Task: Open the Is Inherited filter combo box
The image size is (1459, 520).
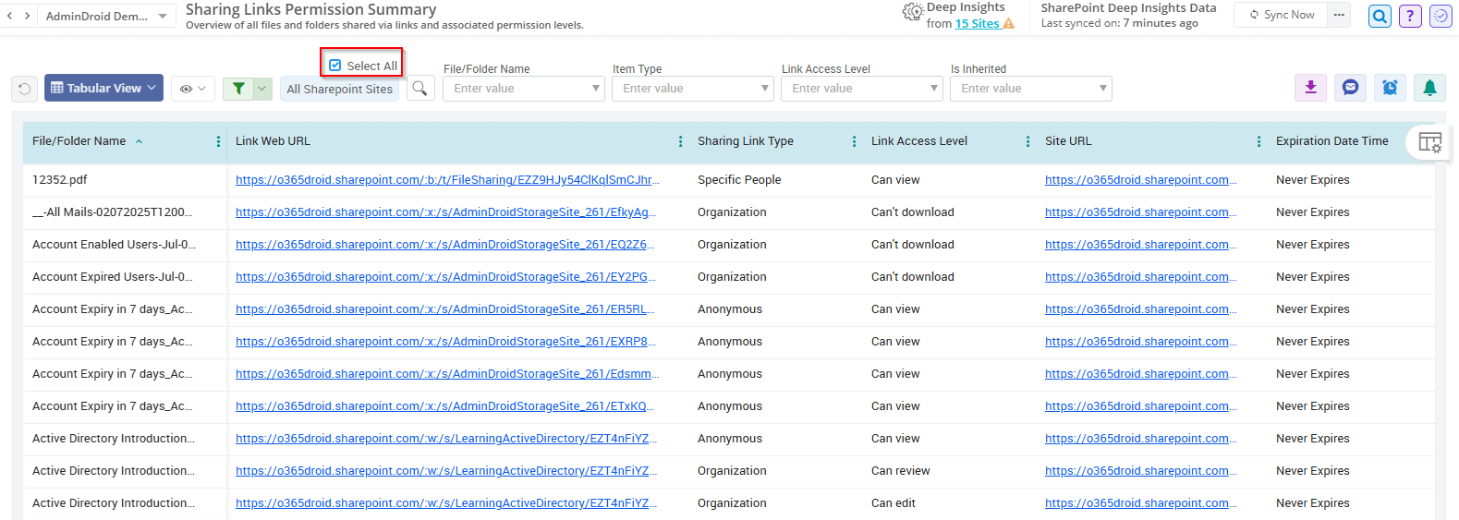Action: pos(1030,89)
